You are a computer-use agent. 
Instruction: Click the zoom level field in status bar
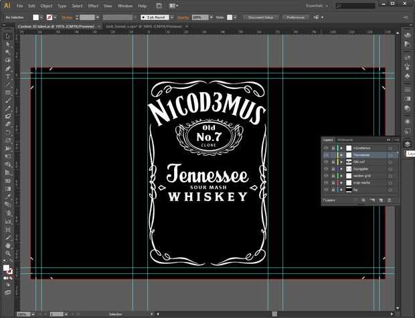point(23,314)
